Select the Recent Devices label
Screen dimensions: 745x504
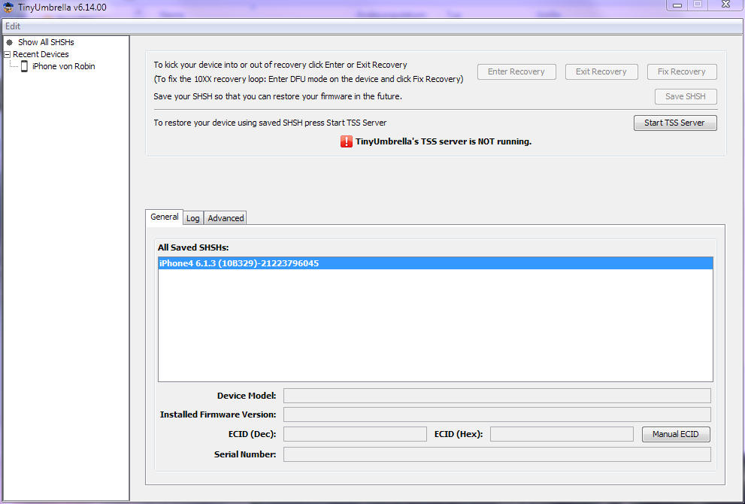pyautogui.click(x=41, y=54)
